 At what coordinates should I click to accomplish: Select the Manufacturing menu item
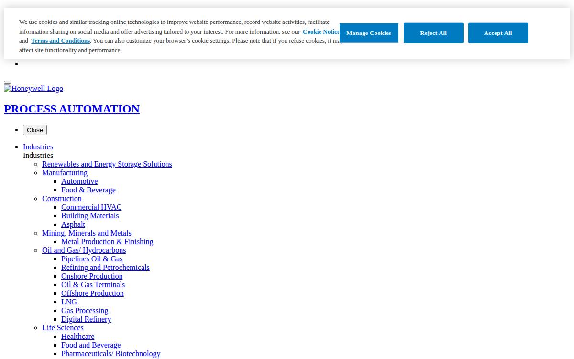click(x=65, y=173)
